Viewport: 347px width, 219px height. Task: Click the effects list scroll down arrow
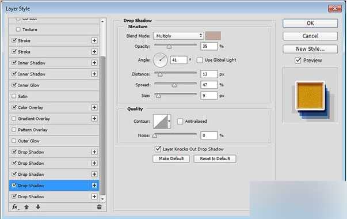[102, 199]
